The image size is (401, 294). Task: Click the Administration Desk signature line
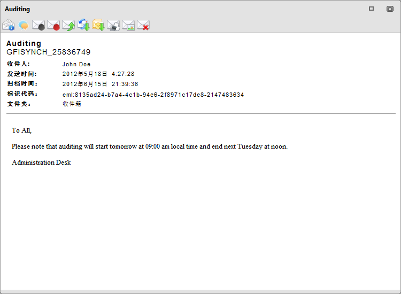pyautogui.click(x=41, y=163)
